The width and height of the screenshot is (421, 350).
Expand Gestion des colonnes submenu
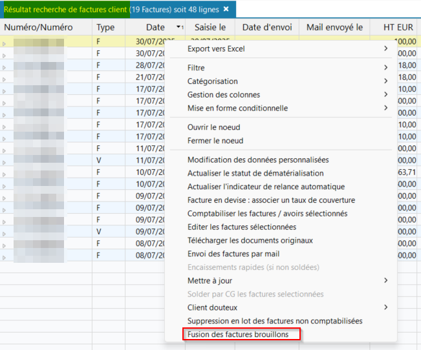click(386, 95)
